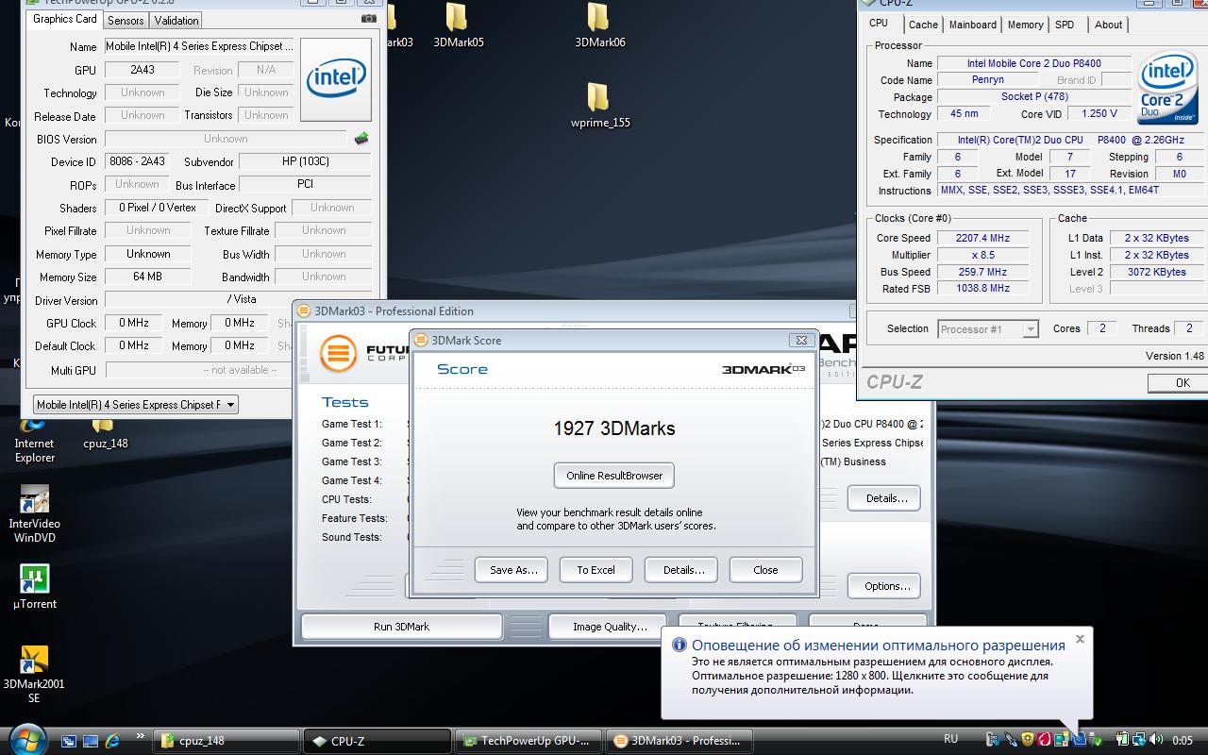Dismiss the optimal resolution notification balloon
Screen dimensions: 1208x755
pos(1080,639)
